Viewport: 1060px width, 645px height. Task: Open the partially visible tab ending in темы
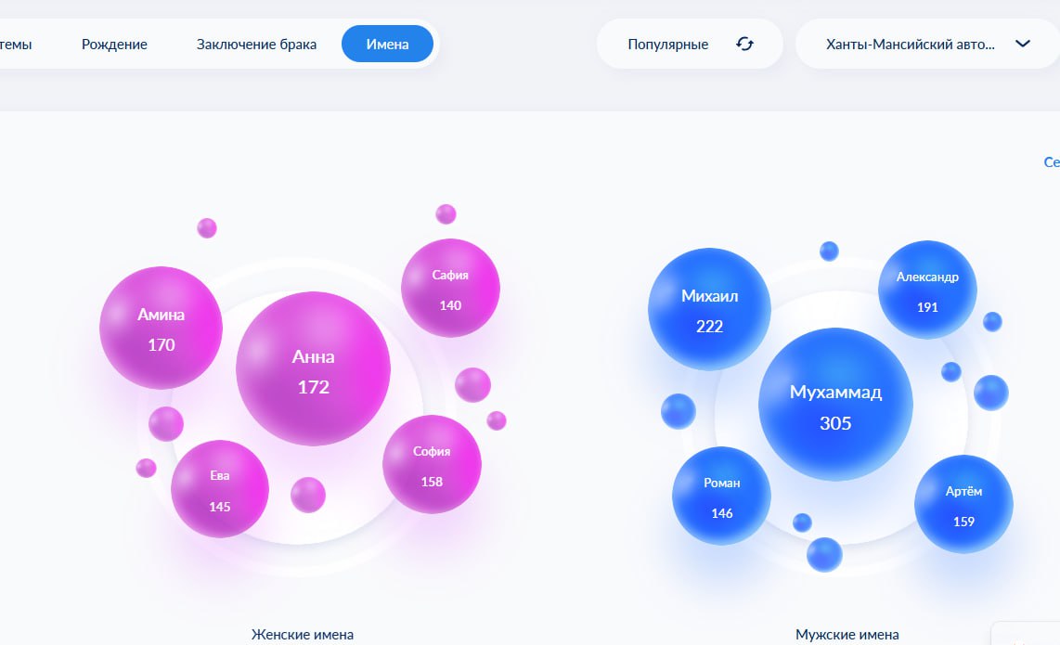[16, 44]
